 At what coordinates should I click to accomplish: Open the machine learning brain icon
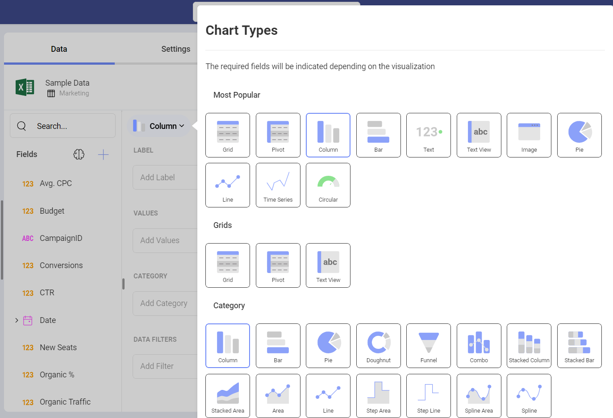pyautogui.click(x=79, y=154)
